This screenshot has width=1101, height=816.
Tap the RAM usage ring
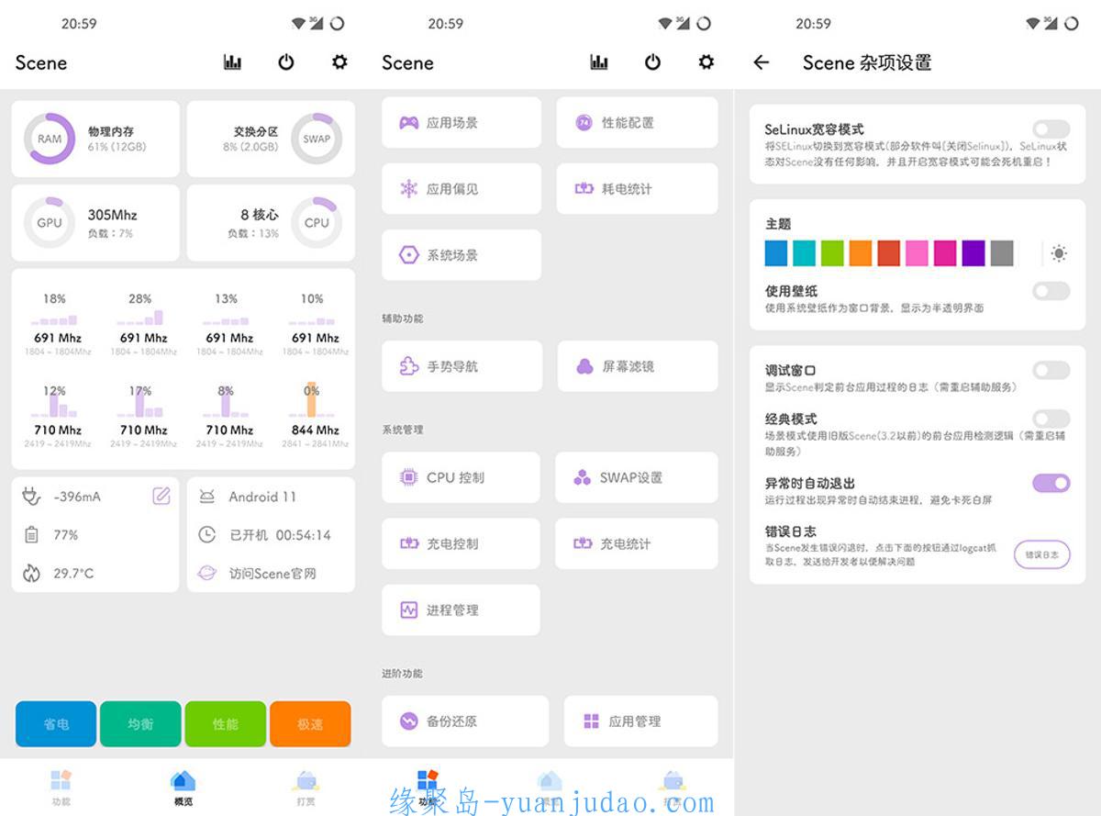pyautogui.click(x=50, y=139)
